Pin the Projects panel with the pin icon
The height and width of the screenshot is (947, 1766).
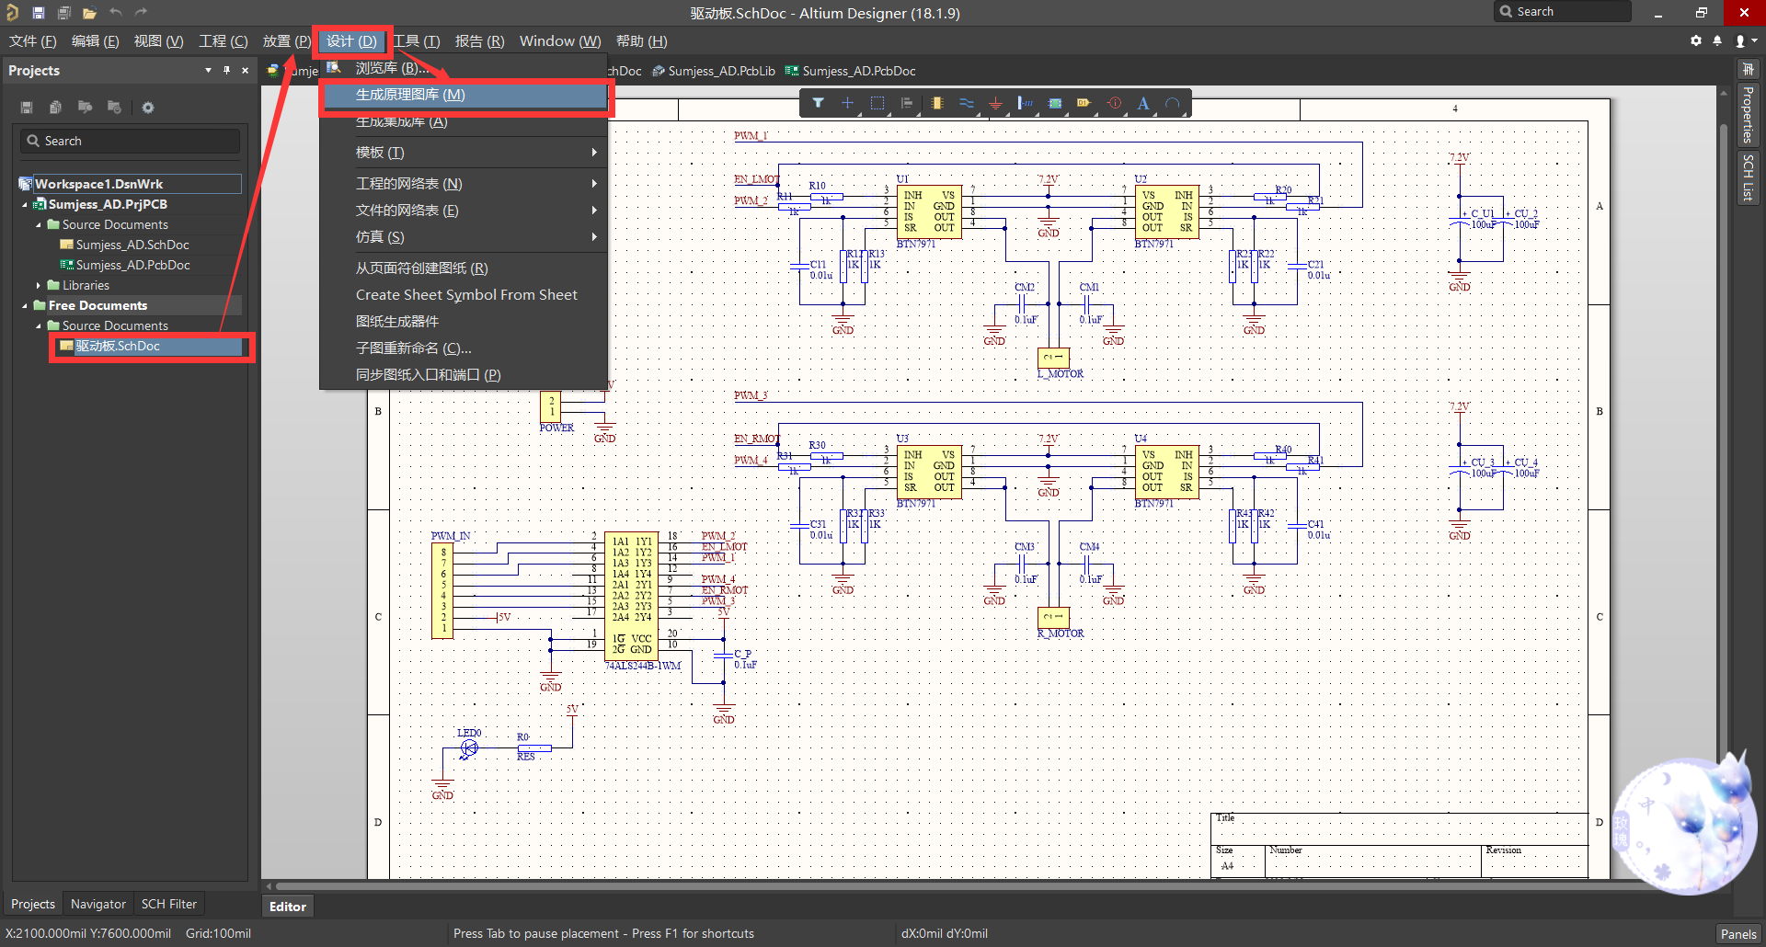pyautogui.click(x=226, y=70)
